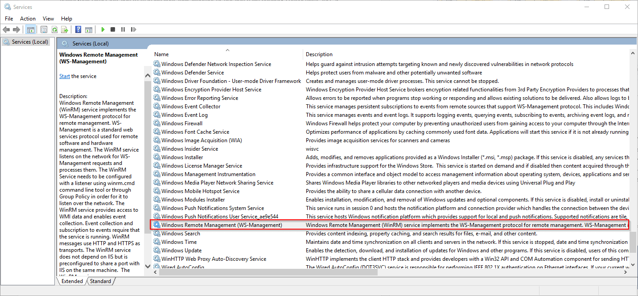Viewport: 638px width, 296px height.
Task: Switch to the Standard tab
Action: [100, 281]
